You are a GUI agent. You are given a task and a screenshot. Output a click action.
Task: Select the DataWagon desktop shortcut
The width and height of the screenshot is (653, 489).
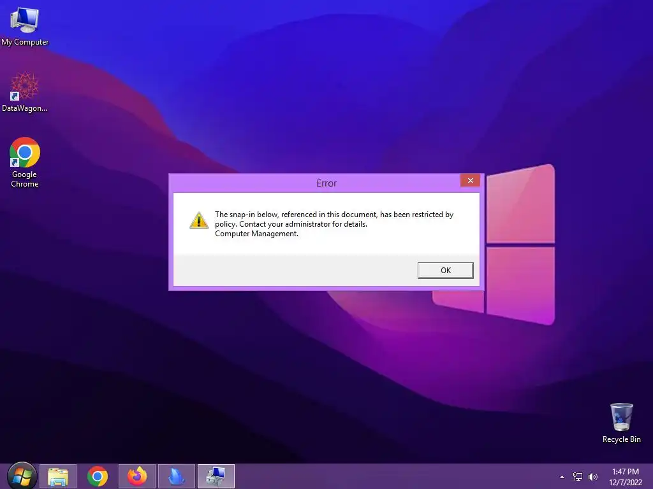(25, 92)
